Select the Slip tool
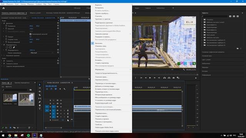246x138 pixels. (40, 99)
